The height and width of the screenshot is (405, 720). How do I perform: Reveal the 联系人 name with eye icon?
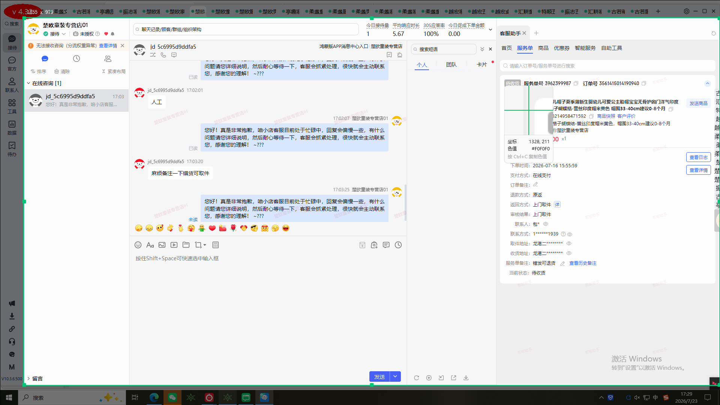point(546,224)
